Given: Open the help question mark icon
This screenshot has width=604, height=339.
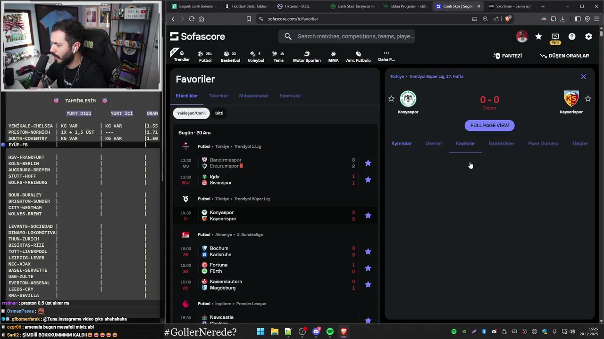Looking at the screenshot, I should pos(572,36).
